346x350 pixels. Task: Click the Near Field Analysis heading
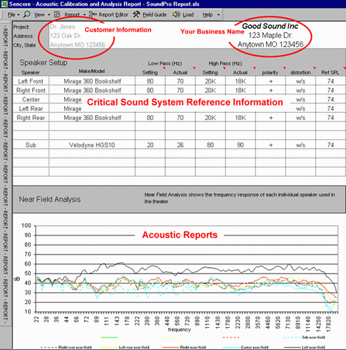pyautogui.click(x=50, y=199)
